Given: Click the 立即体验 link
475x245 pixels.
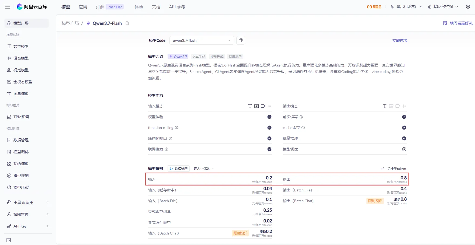Looking at the screenshot, I should point(400,40).
